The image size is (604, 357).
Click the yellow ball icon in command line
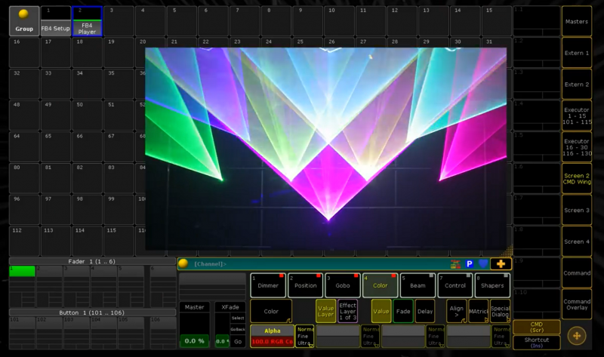(183, 263)
